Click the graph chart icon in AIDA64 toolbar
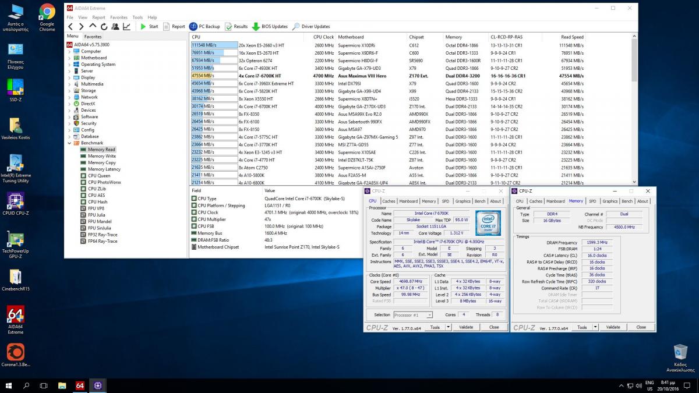Viewport: 699px width, 393px height. pos(126,26)
